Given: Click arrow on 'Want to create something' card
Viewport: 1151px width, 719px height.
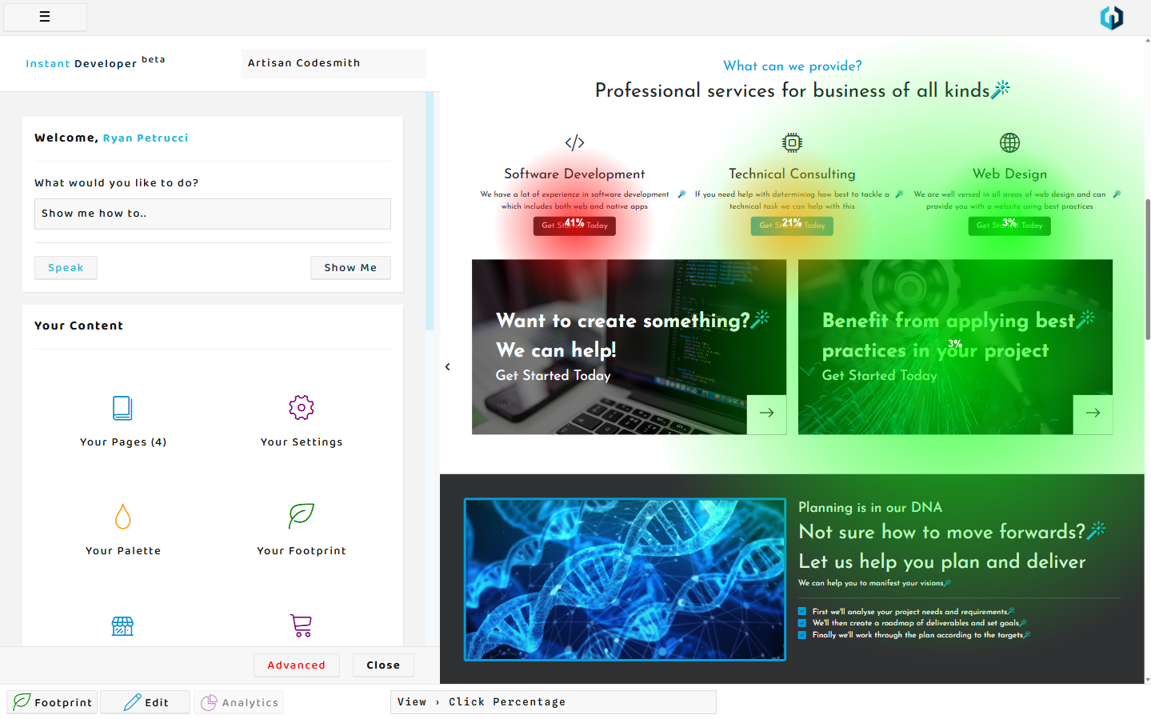Looking at the screenshot, I should [766, 413].
